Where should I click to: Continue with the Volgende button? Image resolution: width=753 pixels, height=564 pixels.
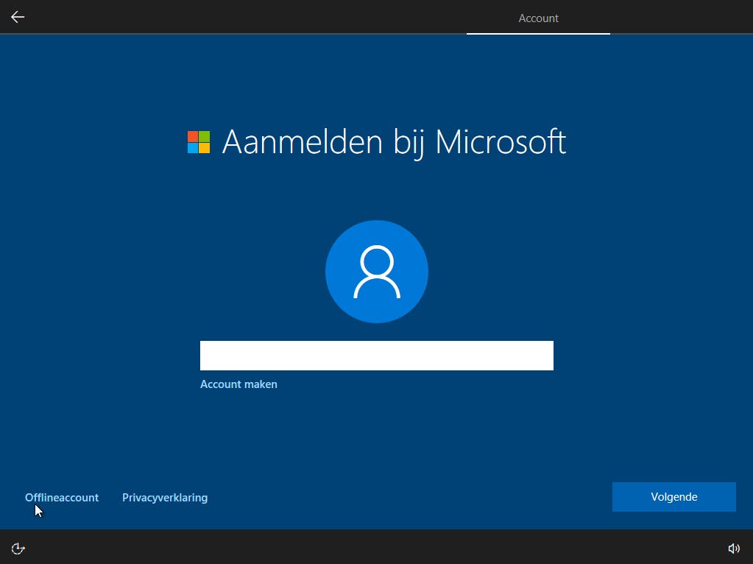[674, 497]
